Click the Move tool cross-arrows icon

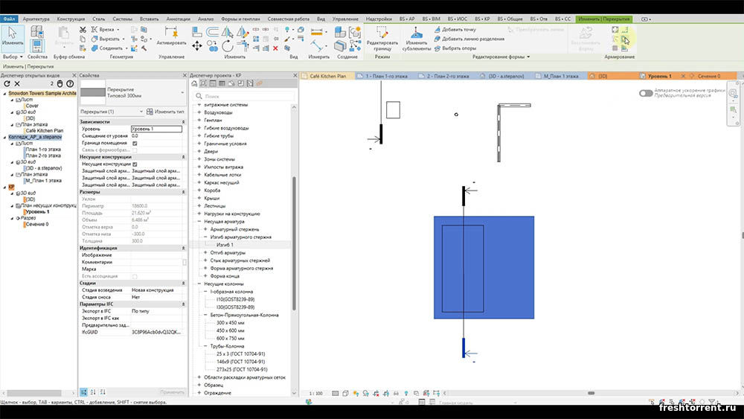click(197, 45)
